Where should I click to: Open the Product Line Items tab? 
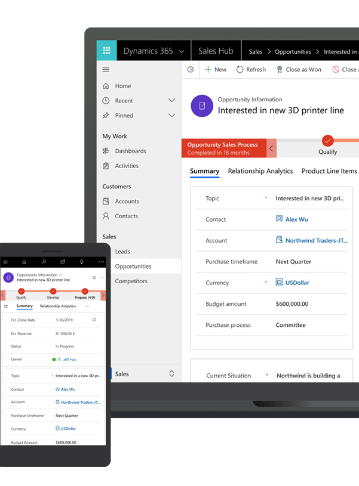coord(329,171)
